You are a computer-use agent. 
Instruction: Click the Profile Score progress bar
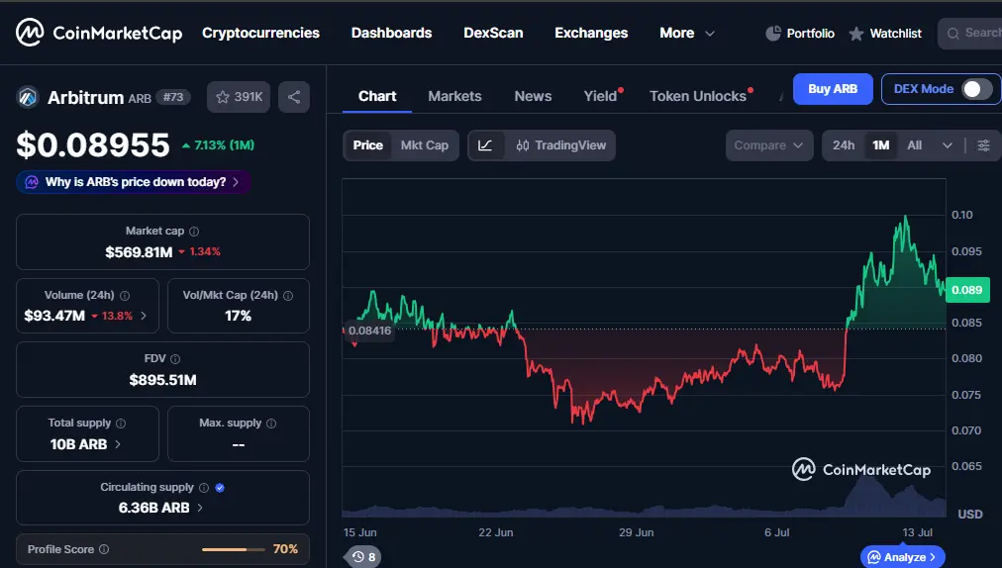pos(234,549)
